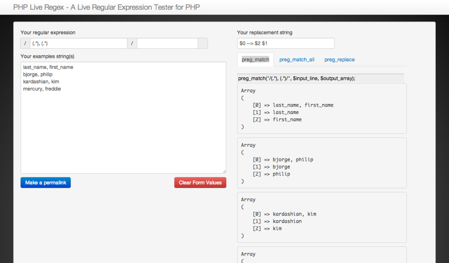Select the preg_match tab
Viewport: 449px width, 263px height.
[x=255, y=60]
